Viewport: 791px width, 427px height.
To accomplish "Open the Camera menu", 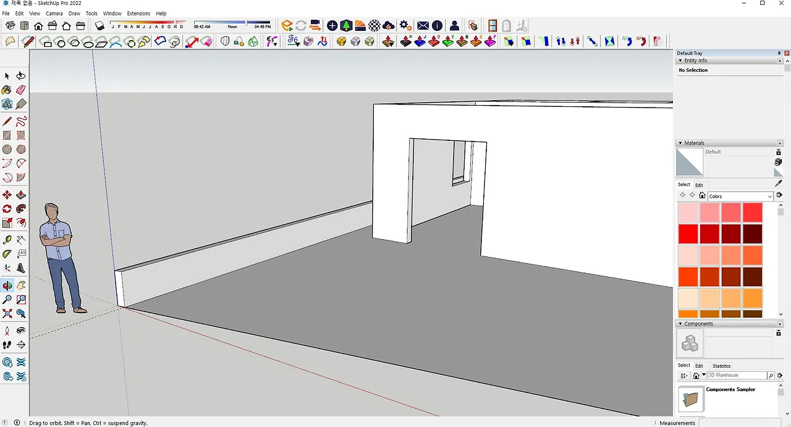I will pyautogui.click(x=54, y=13).
